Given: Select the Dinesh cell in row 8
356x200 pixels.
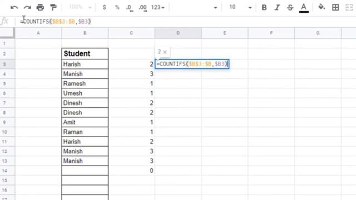Looking at the screenshot, I should click(x=85, y=112).
